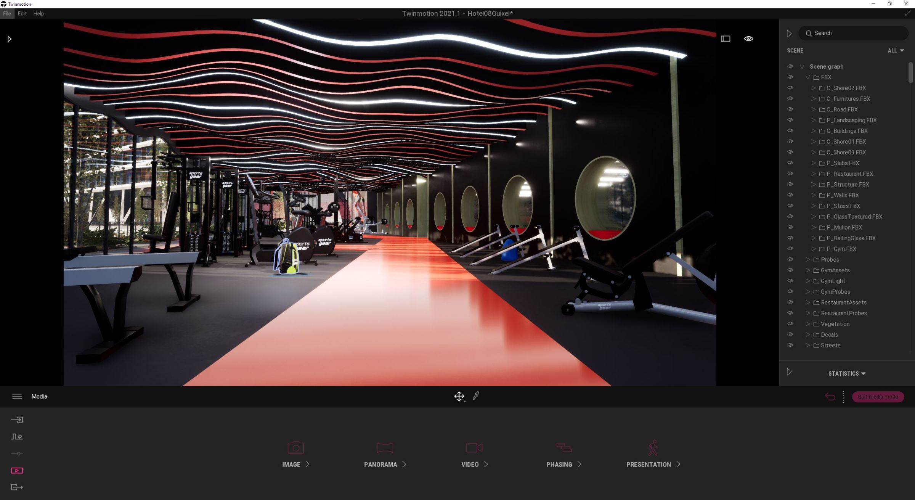Expand the Probes folder

click(x=808, y=259)
